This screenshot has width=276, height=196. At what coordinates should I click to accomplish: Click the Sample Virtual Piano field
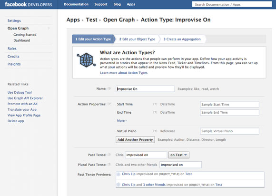(x=229, y=131)
